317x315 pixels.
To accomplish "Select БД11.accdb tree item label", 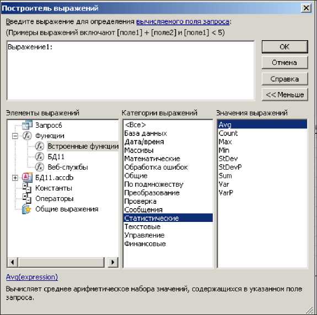I will 54,178.
